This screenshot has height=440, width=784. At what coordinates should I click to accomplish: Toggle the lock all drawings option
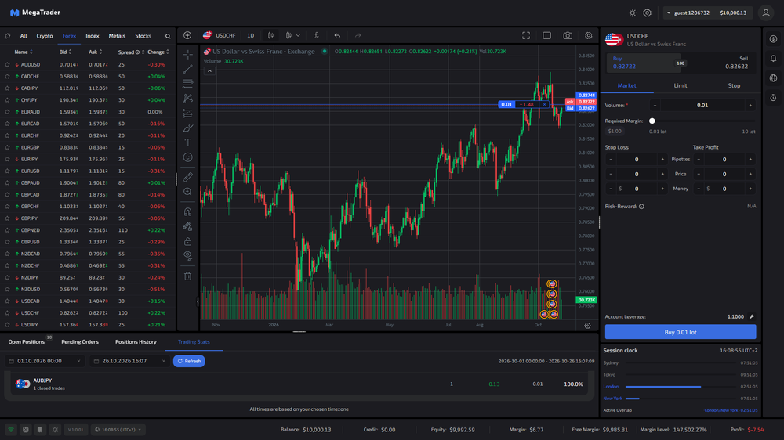click(x=187, y=241)
